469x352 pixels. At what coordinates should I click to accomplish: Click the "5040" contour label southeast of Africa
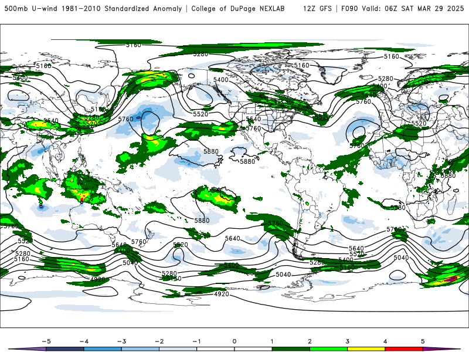(x=401, y=258)
